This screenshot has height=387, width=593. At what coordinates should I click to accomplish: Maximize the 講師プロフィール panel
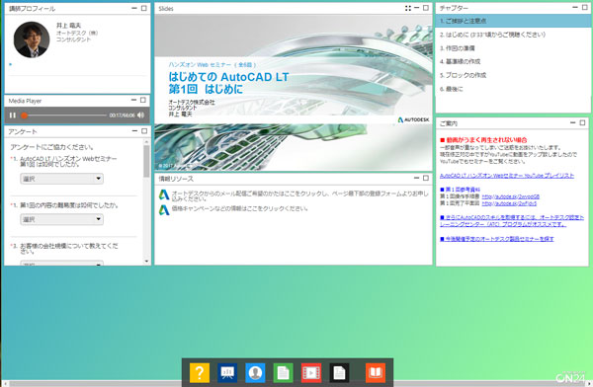[144, 8]
